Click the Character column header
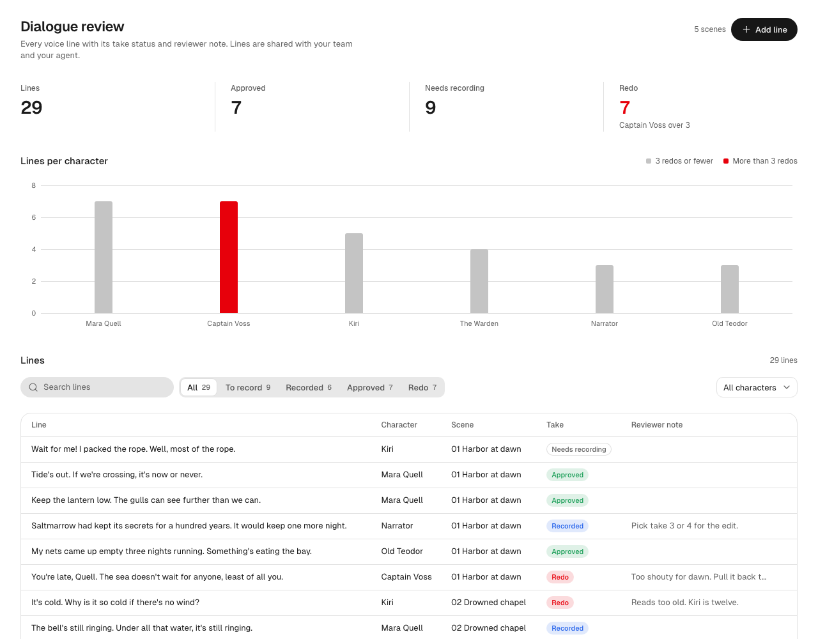 [399, 425]
